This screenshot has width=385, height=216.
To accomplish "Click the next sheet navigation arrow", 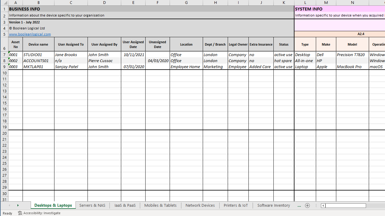I will pyautogui.click(x=18, y=205).
